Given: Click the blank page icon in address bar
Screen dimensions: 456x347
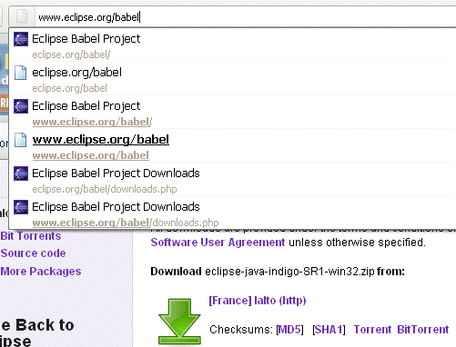Looking at the screenshot, I should [22, 16].
